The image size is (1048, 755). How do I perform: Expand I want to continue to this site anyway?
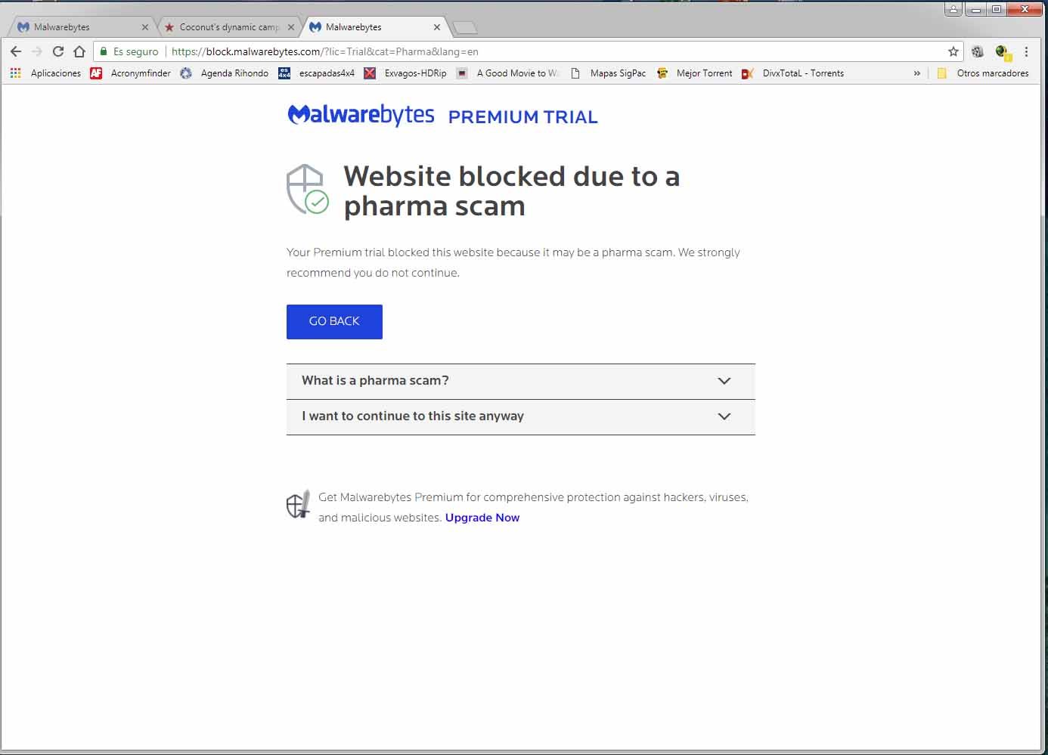[521, 416]
